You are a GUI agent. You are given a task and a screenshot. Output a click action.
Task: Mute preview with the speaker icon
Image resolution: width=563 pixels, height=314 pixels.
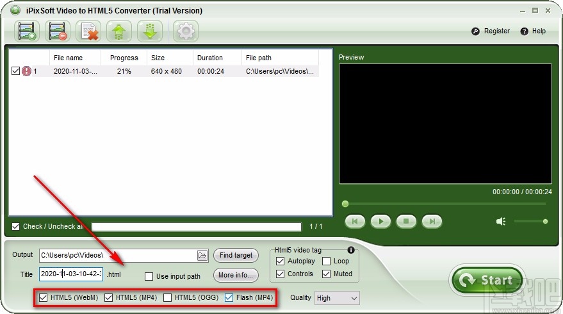point(501,221)
